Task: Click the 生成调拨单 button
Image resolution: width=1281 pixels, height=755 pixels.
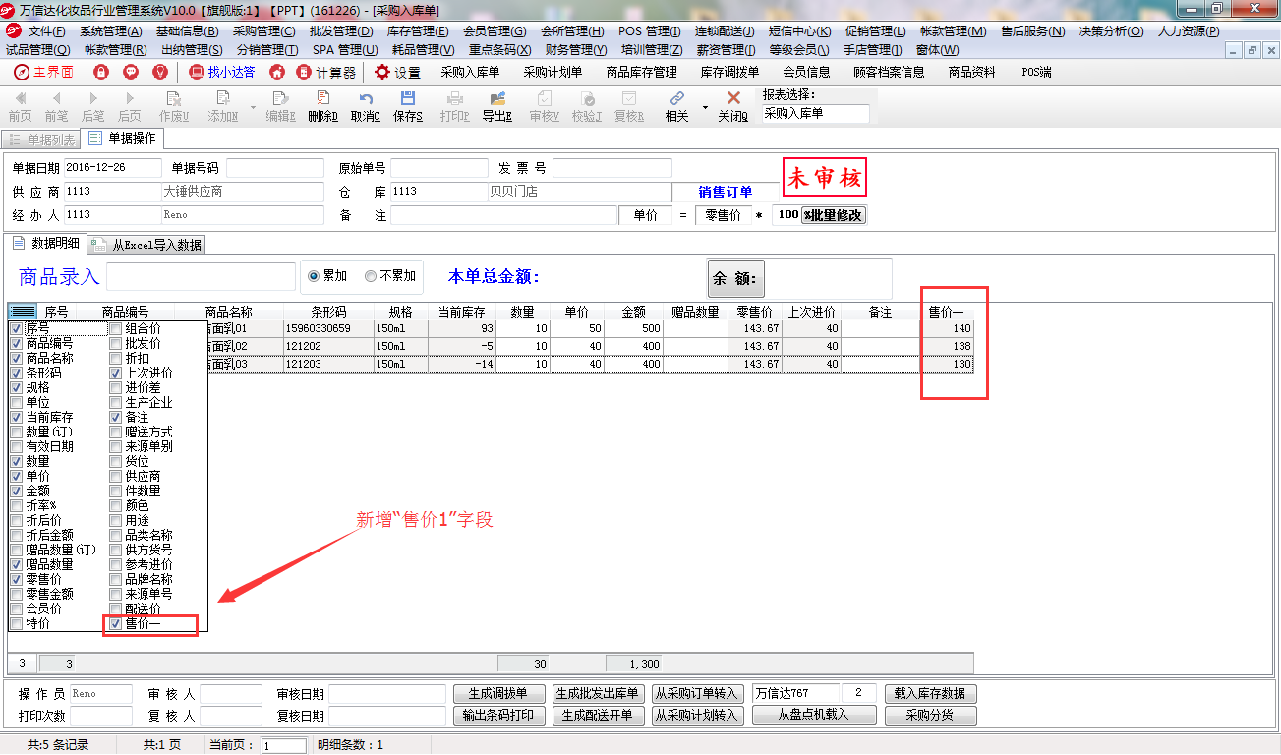Action: tap(499, 693)
